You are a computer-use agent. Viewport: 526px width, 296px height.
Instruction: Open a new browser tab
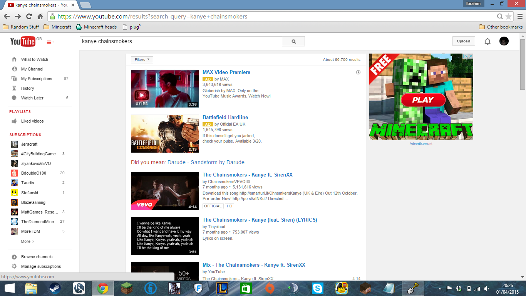[85, 5]
